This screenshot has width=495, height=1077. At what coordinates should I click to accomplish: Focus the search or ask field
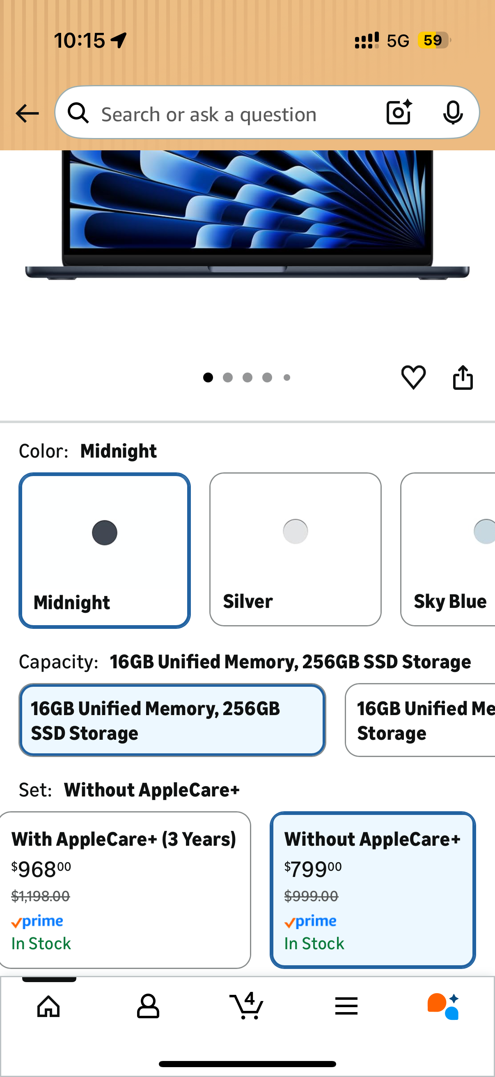234,114
